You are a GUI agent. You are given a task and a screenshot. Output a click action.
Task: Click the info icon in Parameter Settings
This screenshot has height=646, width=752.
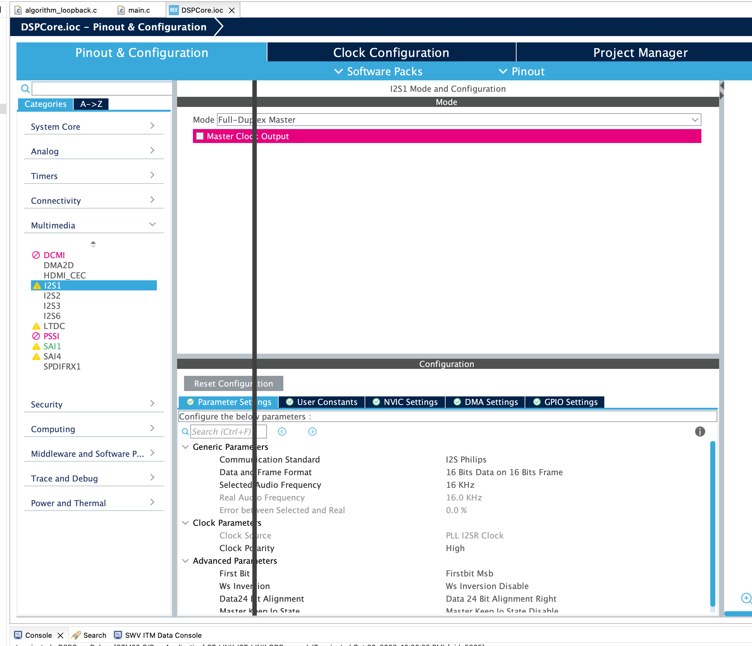click(700, 432)
